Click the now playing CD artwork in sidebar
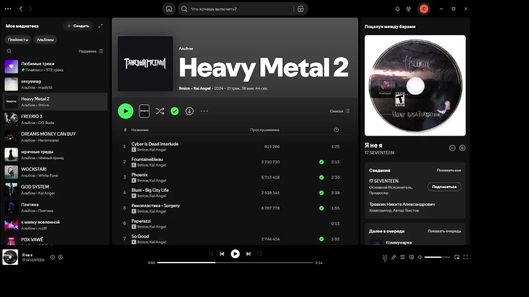Viewport: 529px width, 297px height. (x=415, y=85)
